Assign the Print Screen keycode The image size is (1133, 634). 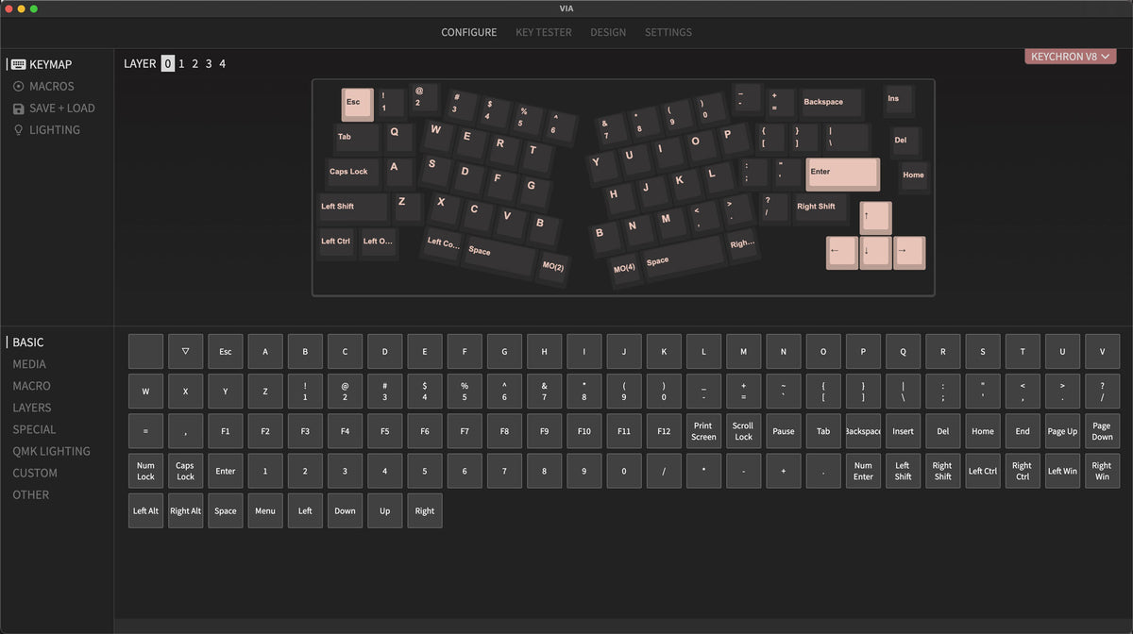703,430
